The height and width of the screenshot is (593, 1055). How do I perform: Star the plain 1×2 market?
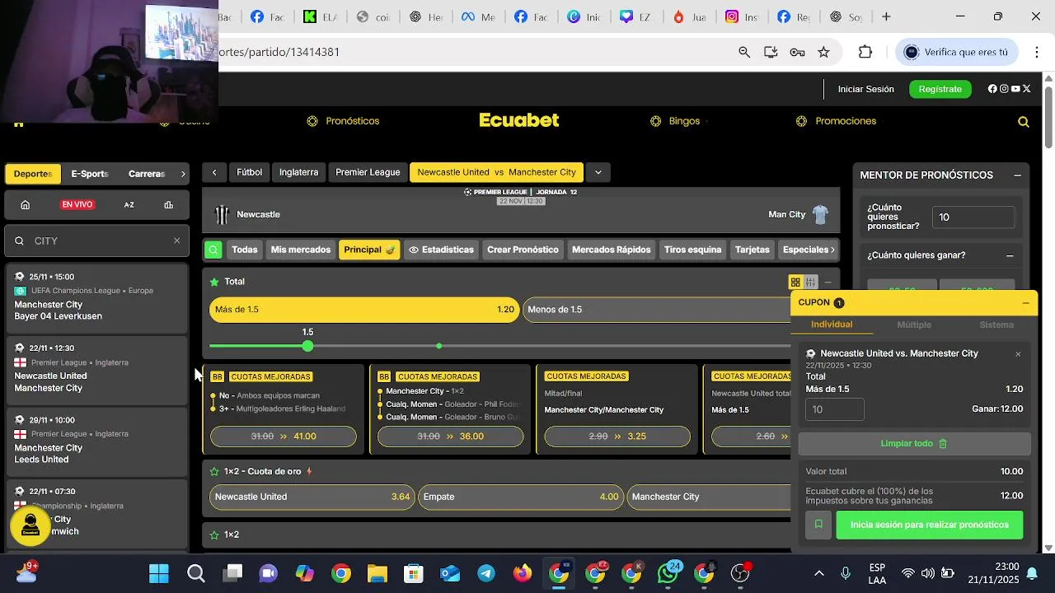point(214,535)
